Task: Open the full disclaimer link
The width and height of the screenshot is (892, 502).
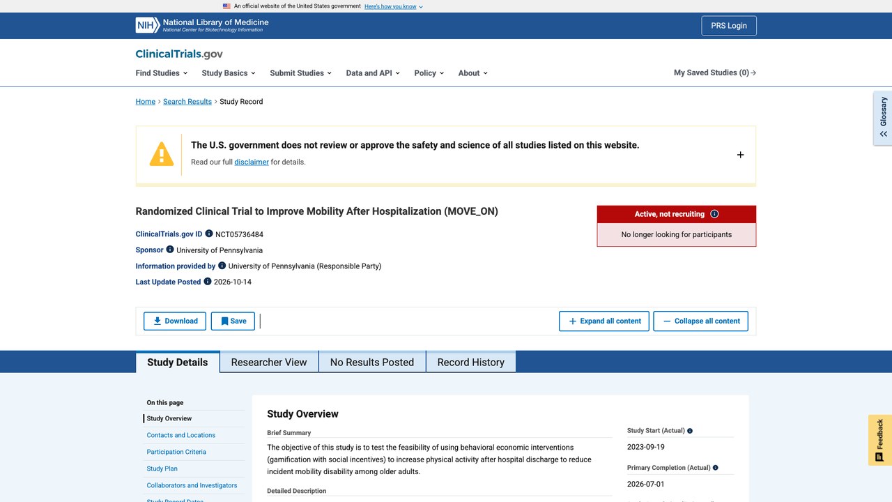Action: 252,162
